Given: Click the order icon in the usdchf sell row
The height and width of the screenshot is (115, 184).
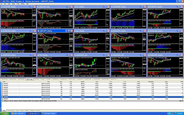Looking at the screenshot, I should pyautogui.click(x=3, y=87).
